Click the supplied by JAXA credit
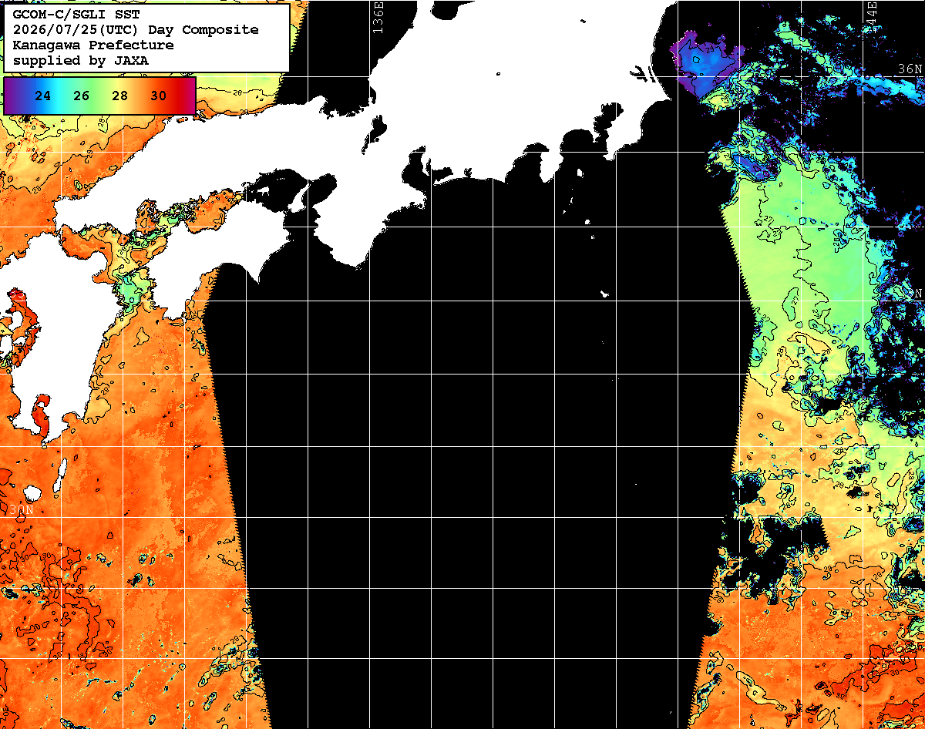 point(80,60)
